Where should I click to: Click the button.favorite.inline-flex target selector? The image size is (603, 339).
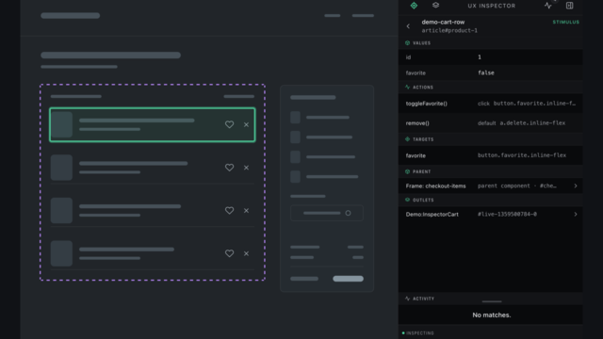pyautogui.click(x=522, y=155)
